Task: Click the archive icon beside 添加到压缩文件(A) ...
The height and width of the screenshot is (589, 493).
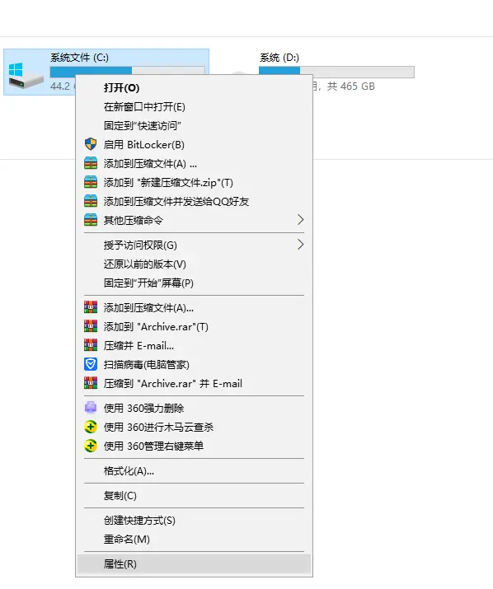Action: (91, 163)
